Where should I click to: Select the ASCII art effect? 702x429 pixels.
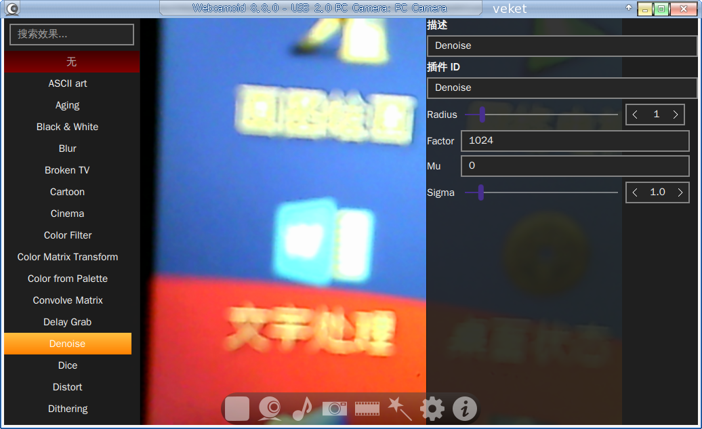tap(68, 83)
